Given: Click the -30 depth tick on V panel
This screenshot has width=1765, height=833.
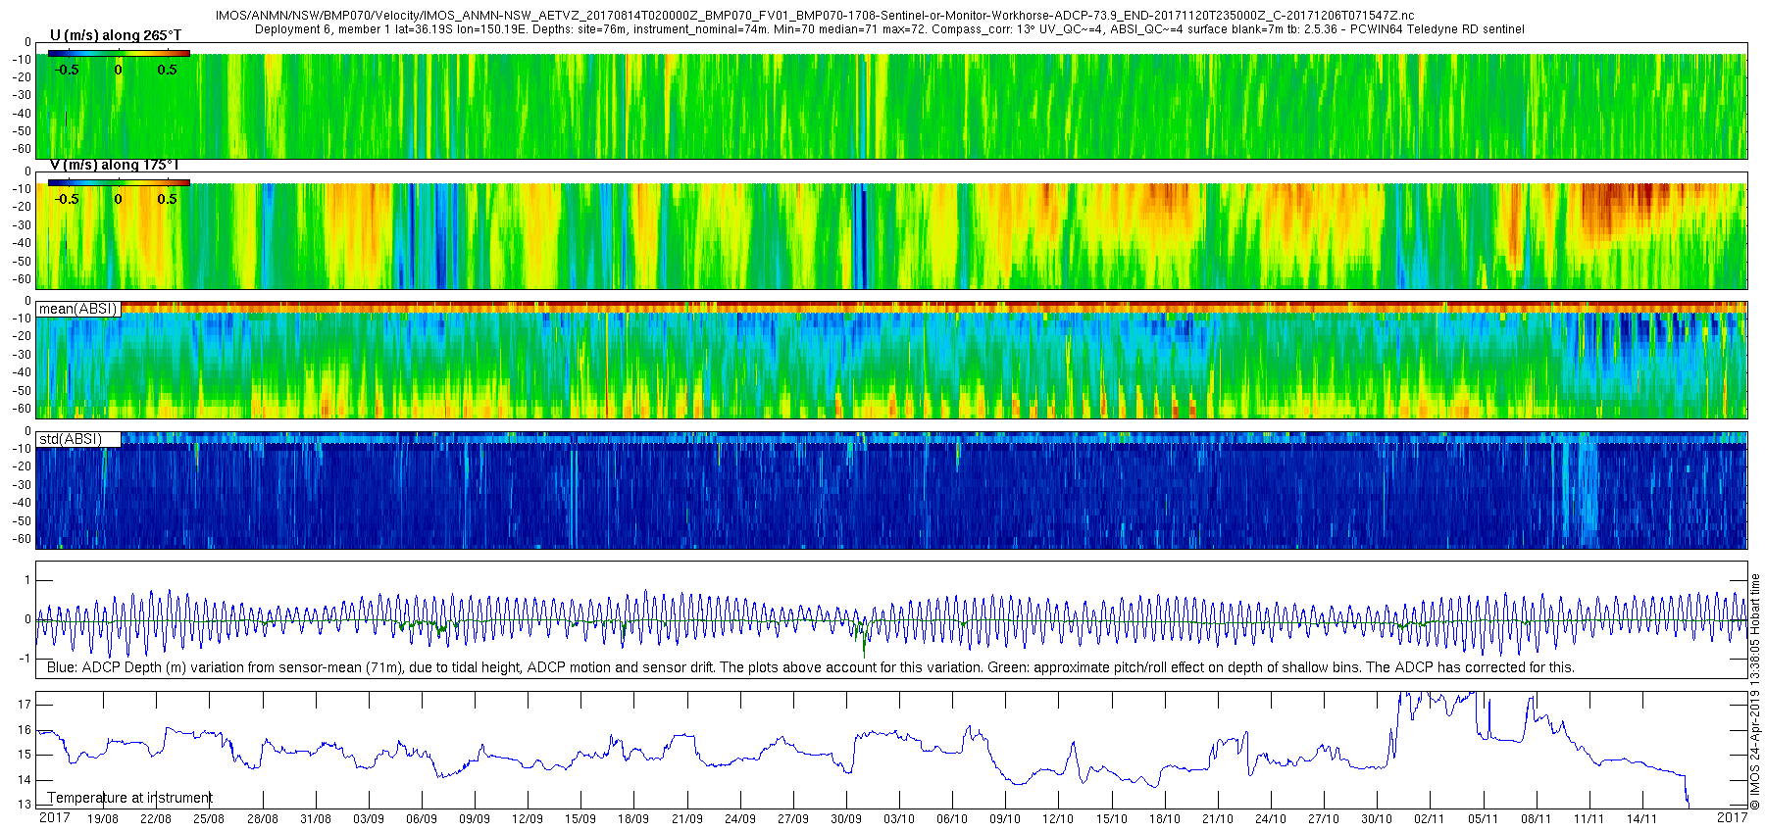Looking at the screenshot, I should [x=22, y=225].
